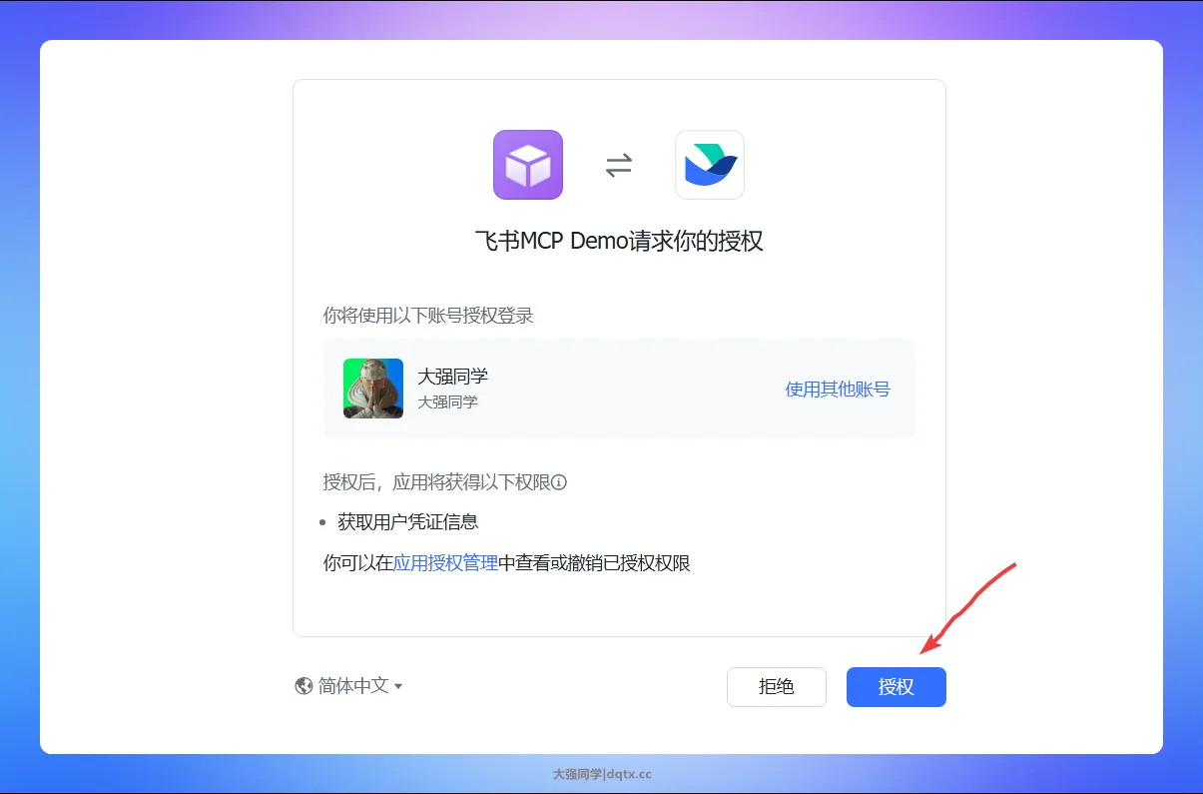
Task: Follow the 使用其他账号 link
Action: 838,390
